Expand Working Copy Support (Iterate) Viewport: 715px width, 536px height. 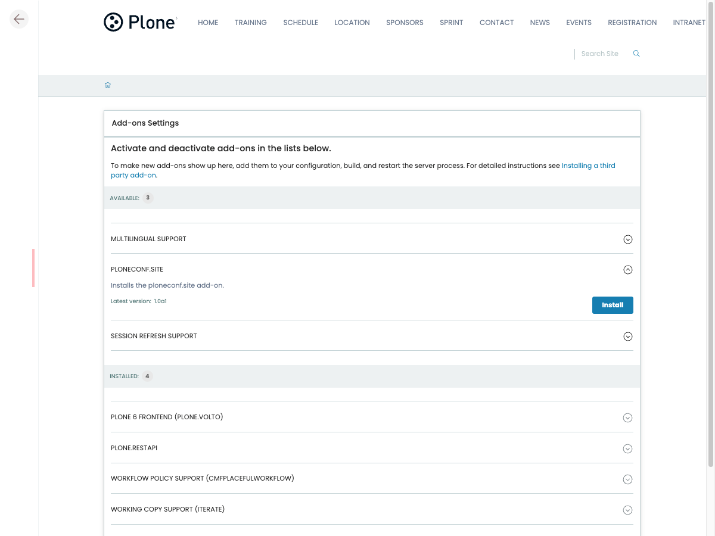(x=627, y=510)
